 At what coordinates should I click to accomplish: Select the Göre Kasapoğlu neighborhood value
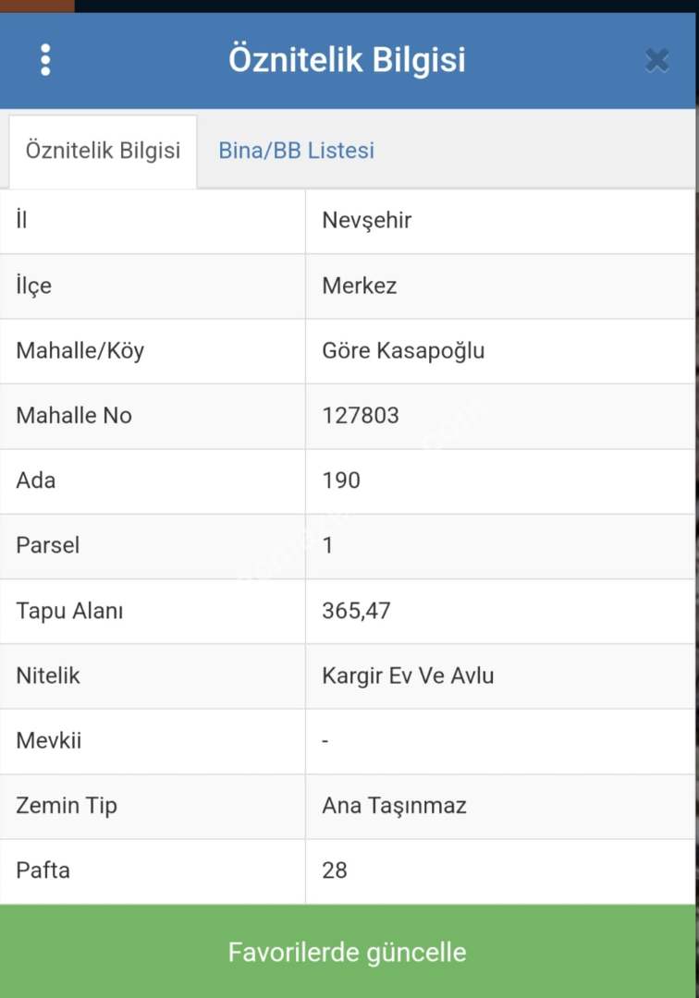pyautogui.click(x=403, y=351)
